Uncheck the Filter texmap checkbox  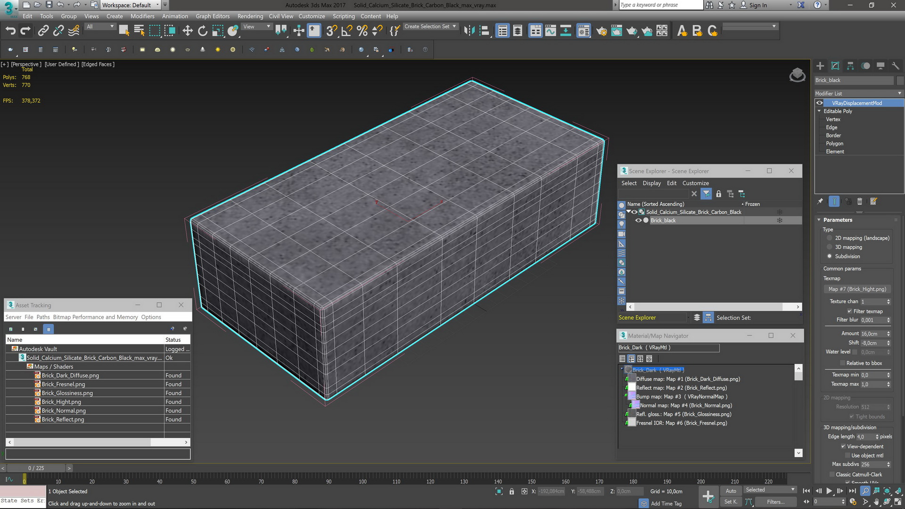click(x=849, y=312)
